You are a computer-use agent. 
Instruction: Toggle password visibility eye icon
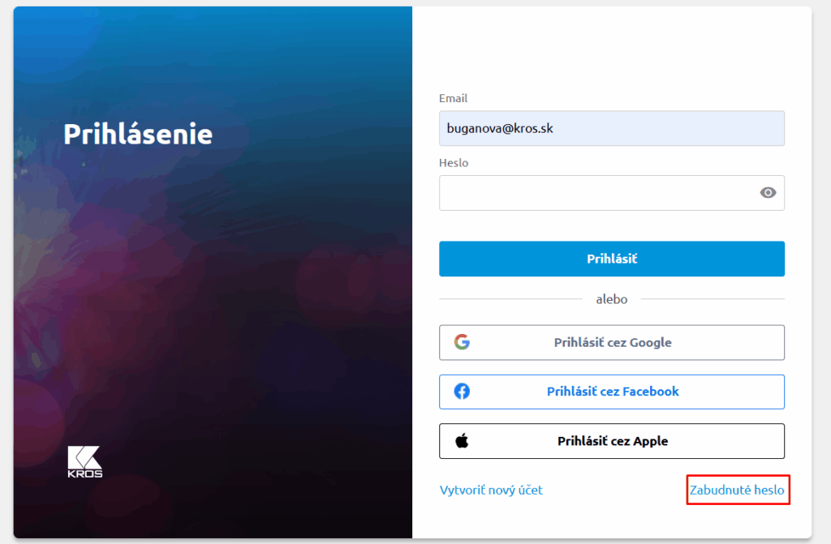pos(768,192)
